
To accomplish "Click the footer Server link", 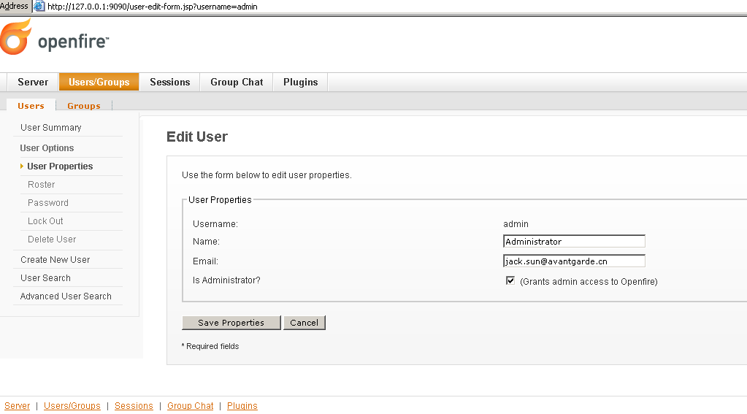I will pyautogui.click(x=17, y=406).
